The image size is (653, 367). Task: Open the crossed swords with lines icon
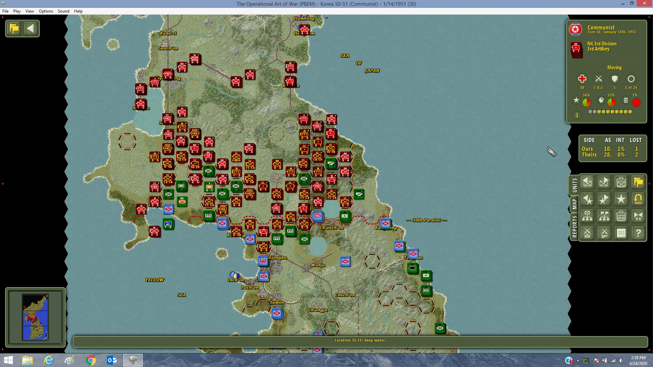(x=604, y=233)
